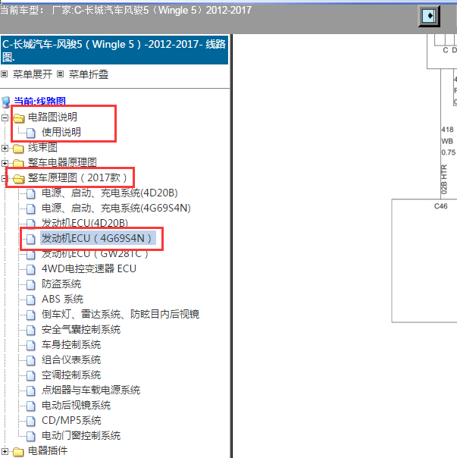The height and width of the screenshot is (458, 457).
Task: Click the 菜单展开 expand-all link
Action: coord(33,74)
